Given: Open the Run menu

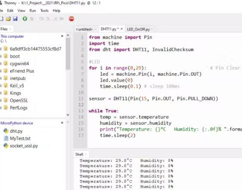Looking at the screenshot, I should [x=32, y=11].
